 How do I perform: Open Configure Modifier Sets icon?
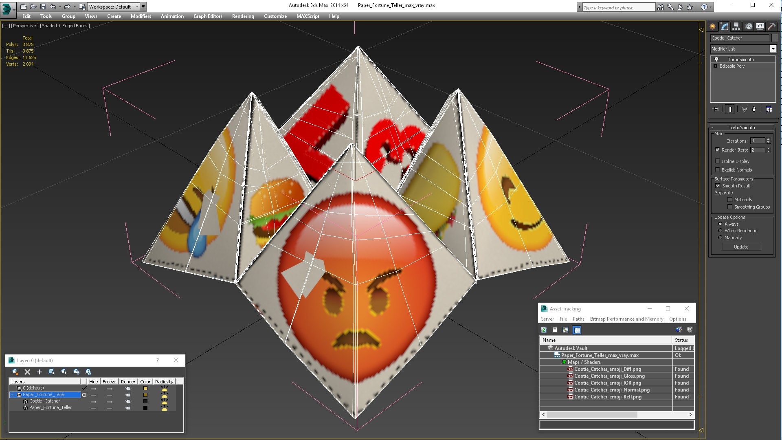(769, 109)
